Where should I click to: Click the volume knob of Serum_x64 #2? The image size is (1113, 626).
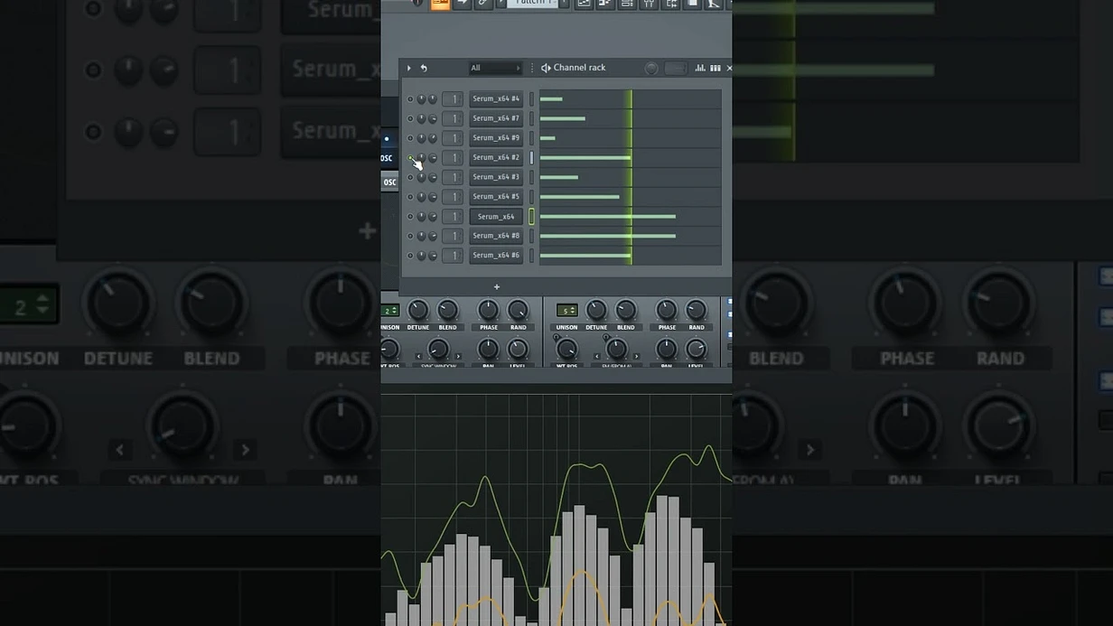433,158
